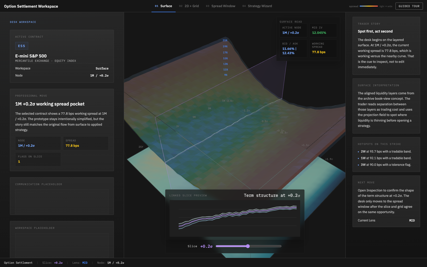Screen dimensions: 427x267
Task: Click the Option Settlement Workspace title
Action: pyautogui.click(x=31, y=6)
